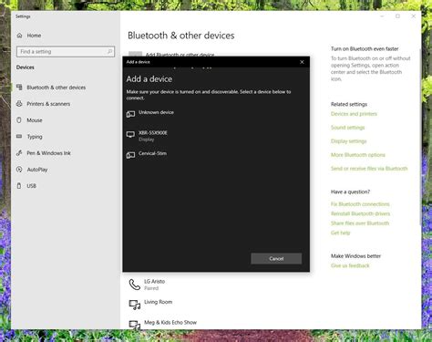The height and width of the screenshot is (342, 432).
Task: Cancel the Add a device dialog
Action: tap(276, 259)
